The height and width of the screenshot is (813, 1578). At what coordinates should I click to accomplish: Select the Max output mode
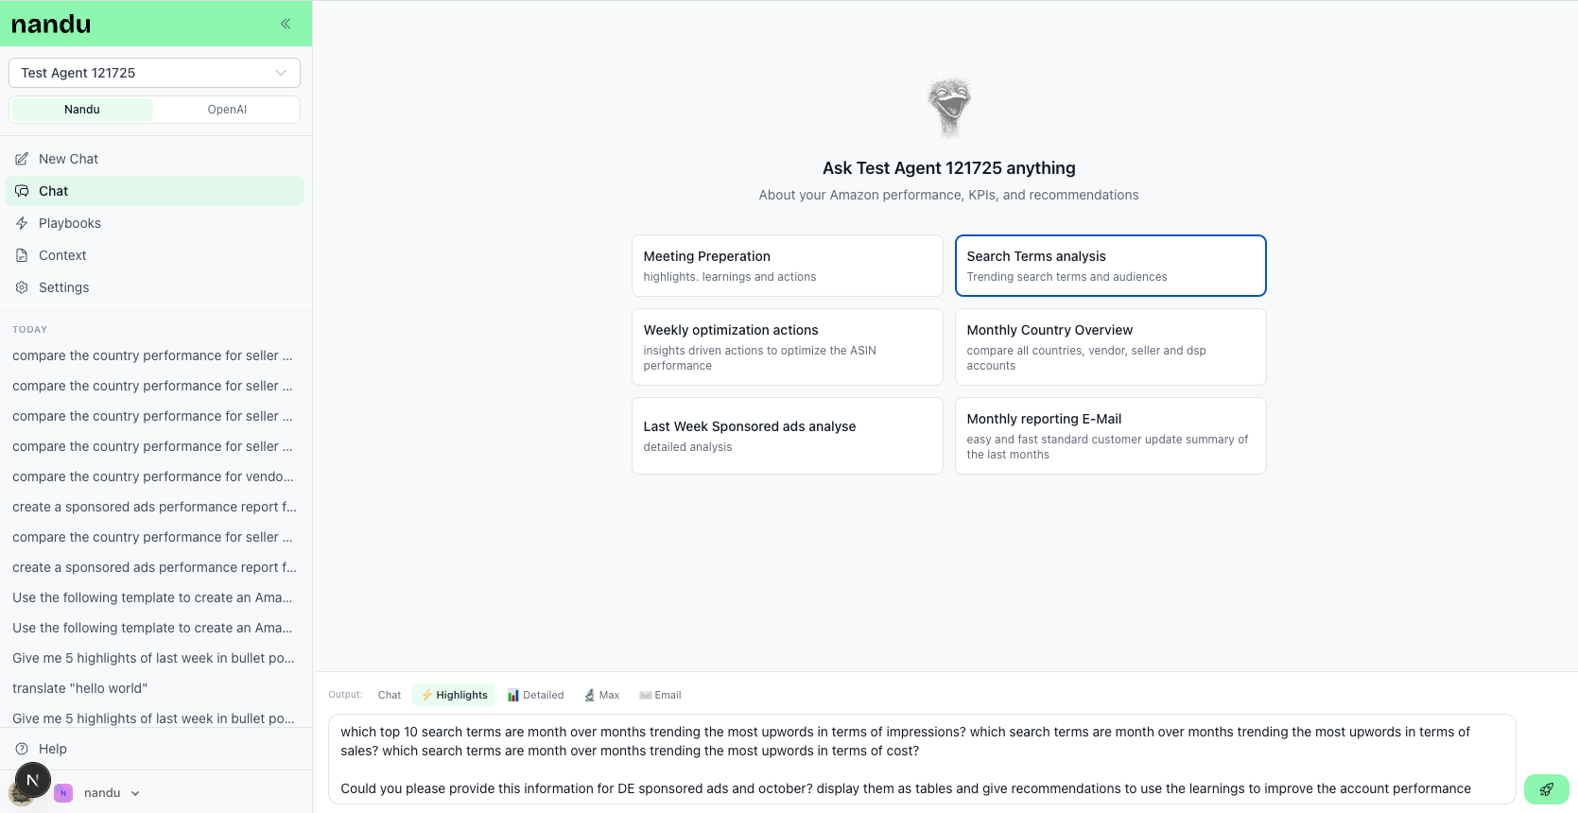tap(601, 695)
